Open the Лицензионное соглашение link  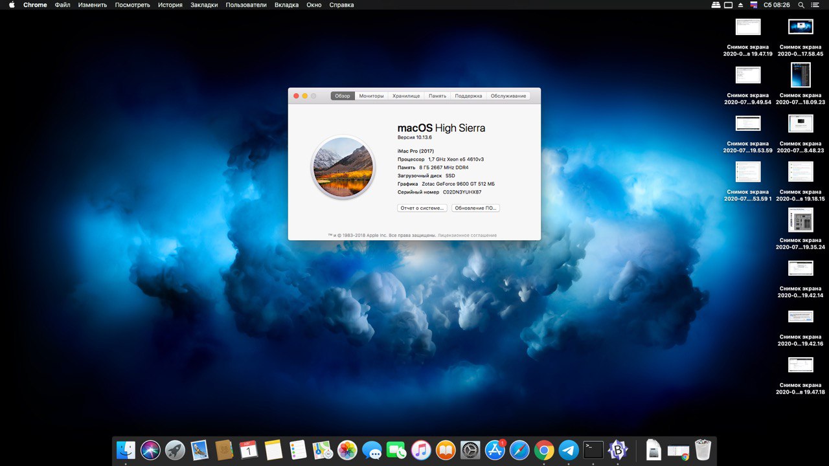467,236
